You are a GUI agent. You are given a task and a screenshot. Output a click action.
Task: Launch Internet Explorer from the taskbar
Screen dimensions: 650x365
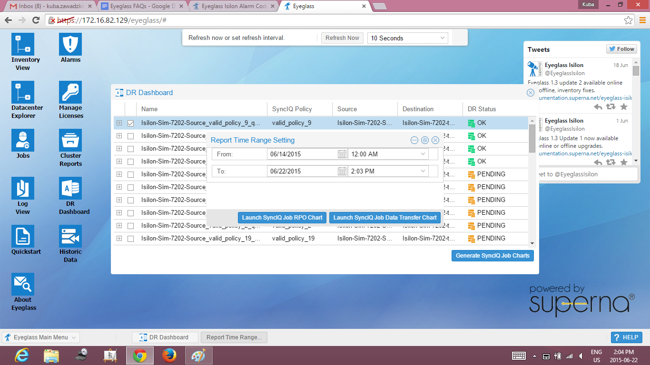pos(22,355)
